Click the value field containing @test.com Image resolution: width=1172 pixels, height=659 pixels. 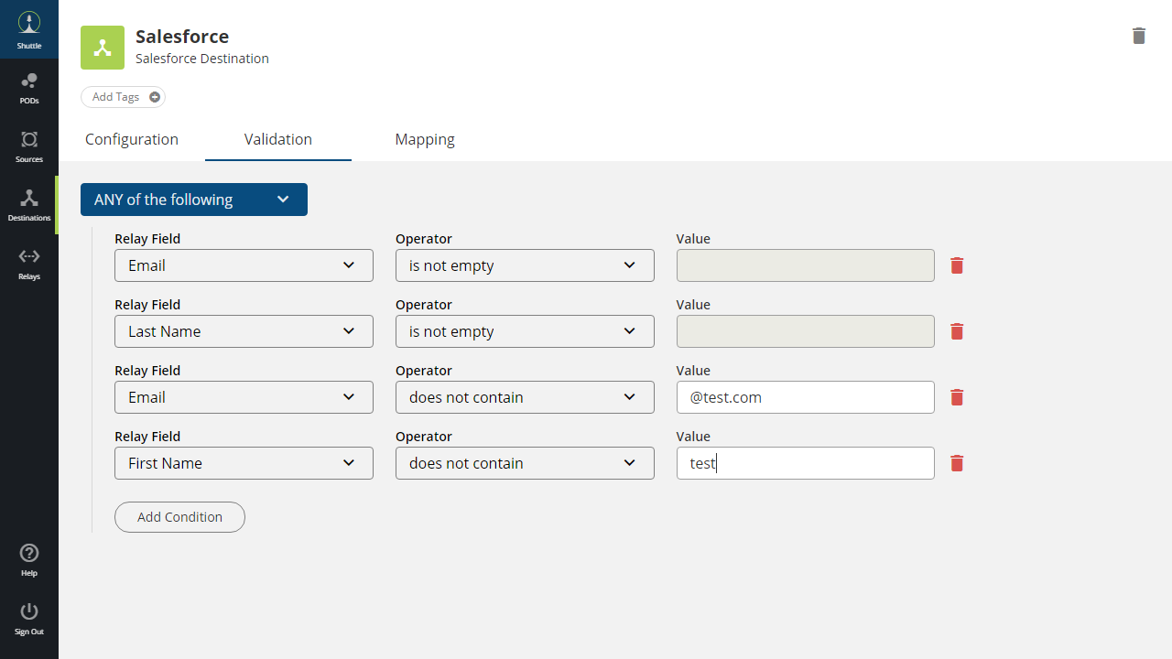pos(806,397)
